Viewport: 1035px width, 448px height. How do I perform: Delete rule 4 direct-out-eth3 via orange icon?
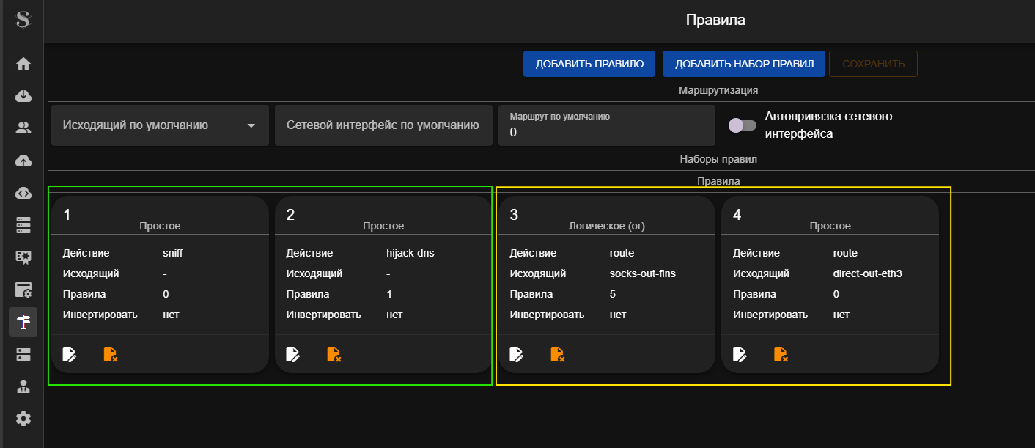pos(781,355)
